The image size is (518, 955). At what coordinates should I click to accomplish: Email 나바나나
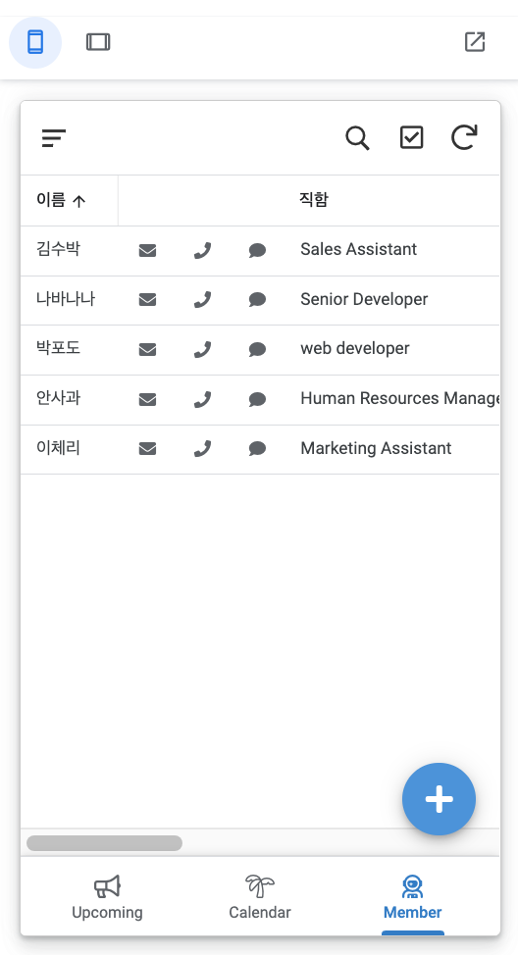147,300
